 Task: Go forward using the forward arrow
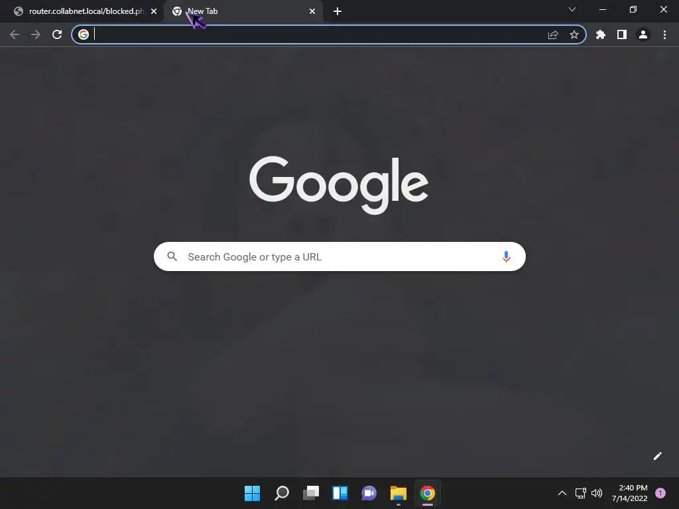(x=36, y=34)
